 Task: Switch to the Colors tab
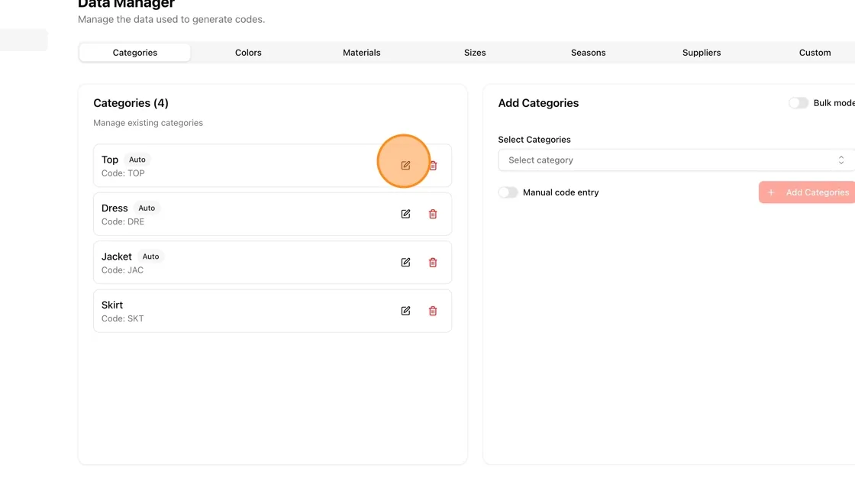[248, 53]
